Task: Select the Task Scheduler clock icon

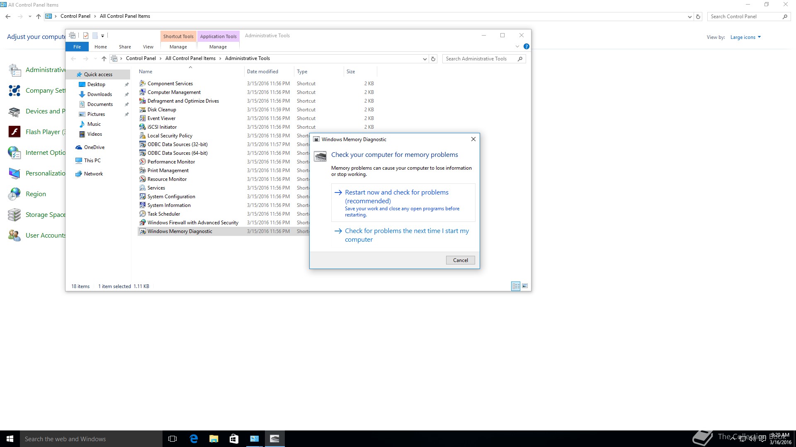Action: (x=143, y=214)
